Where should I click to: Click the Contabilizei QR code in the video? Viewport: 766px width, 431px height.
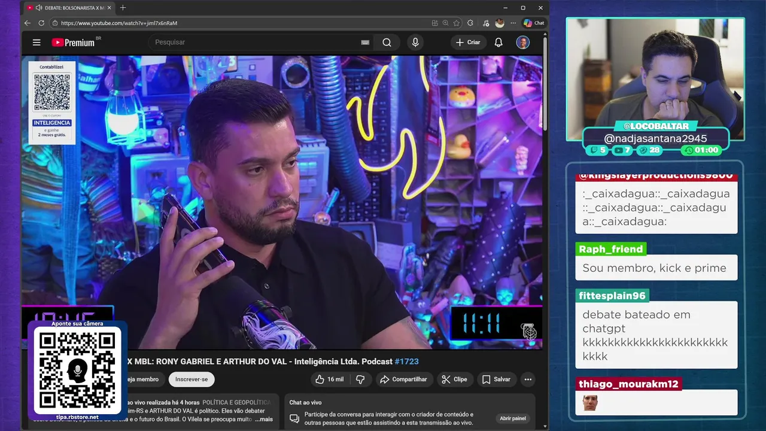[x=52, y=92]
